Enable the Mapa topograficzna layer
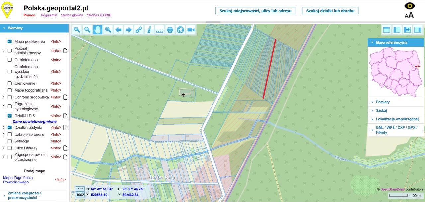The image size is (425, 202). (x=10, y=90)
